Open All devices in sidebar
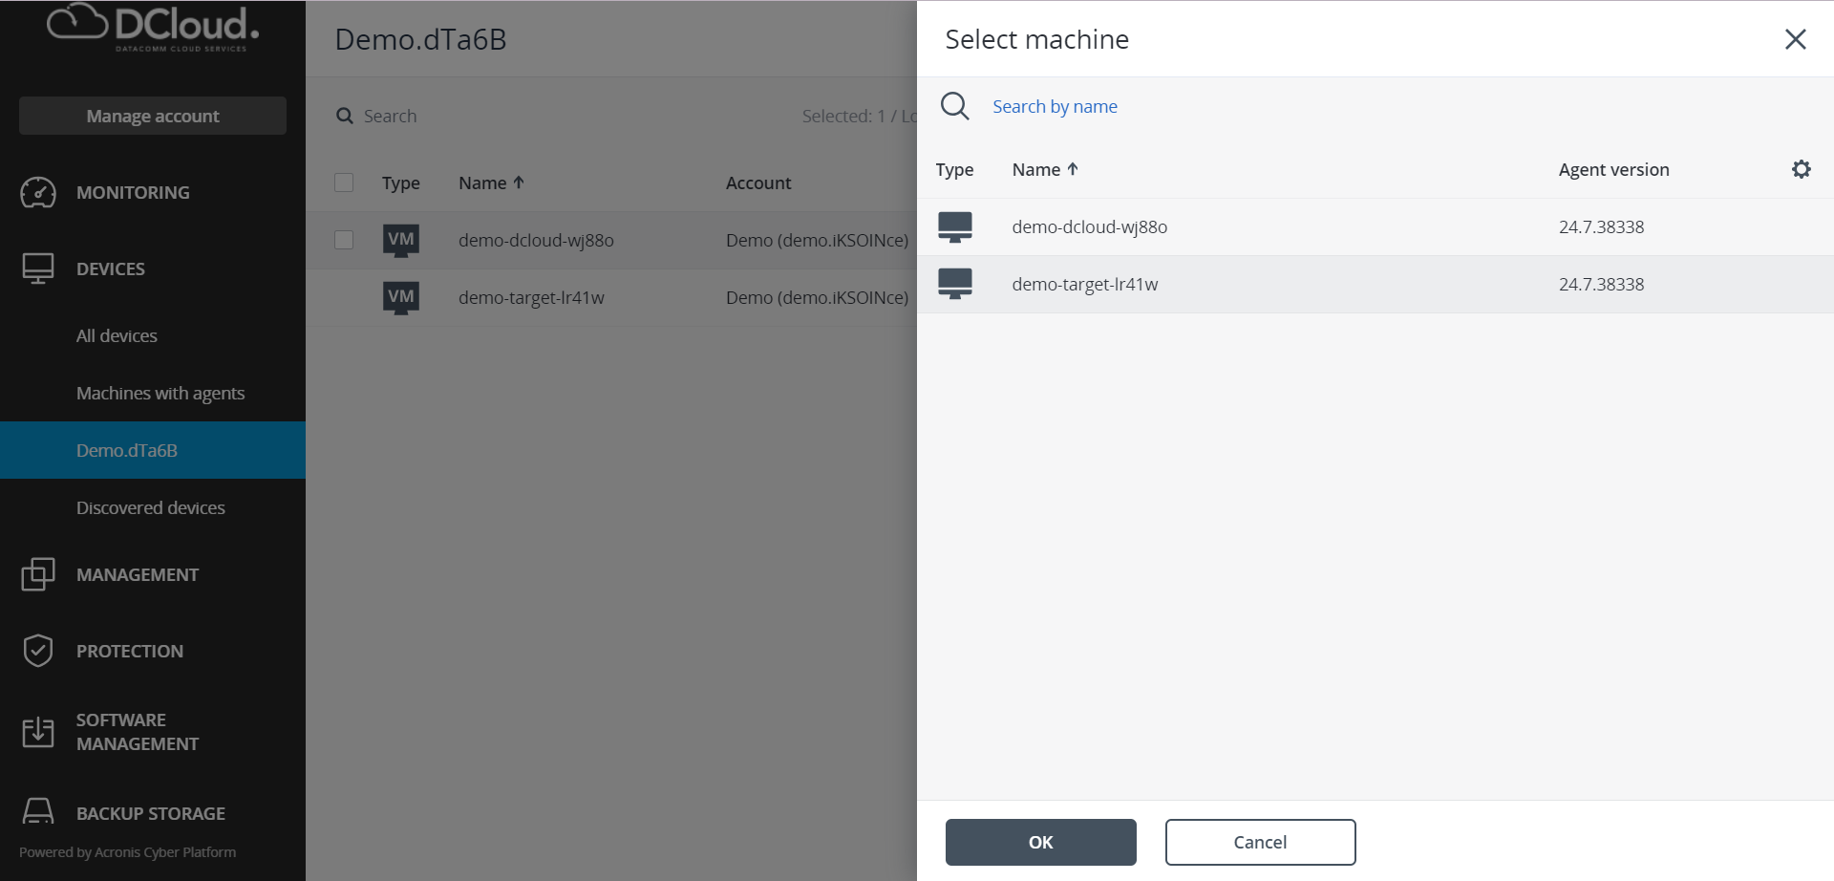Screen dimensions: 1834x881 [x=117, y=335]
